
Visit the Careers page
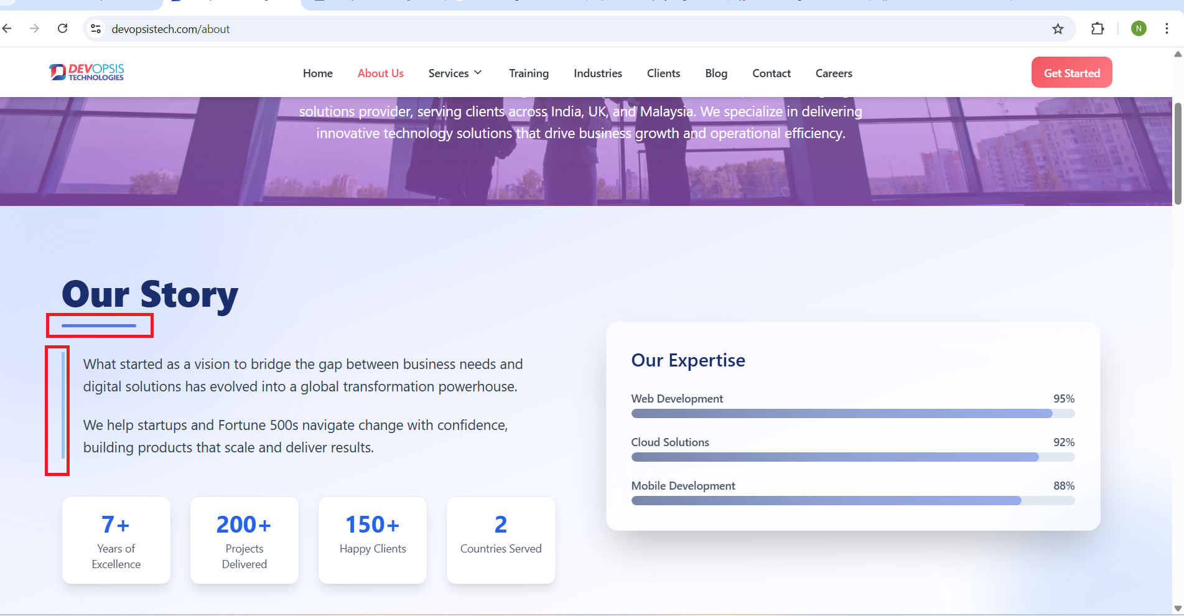click(834, 73)
